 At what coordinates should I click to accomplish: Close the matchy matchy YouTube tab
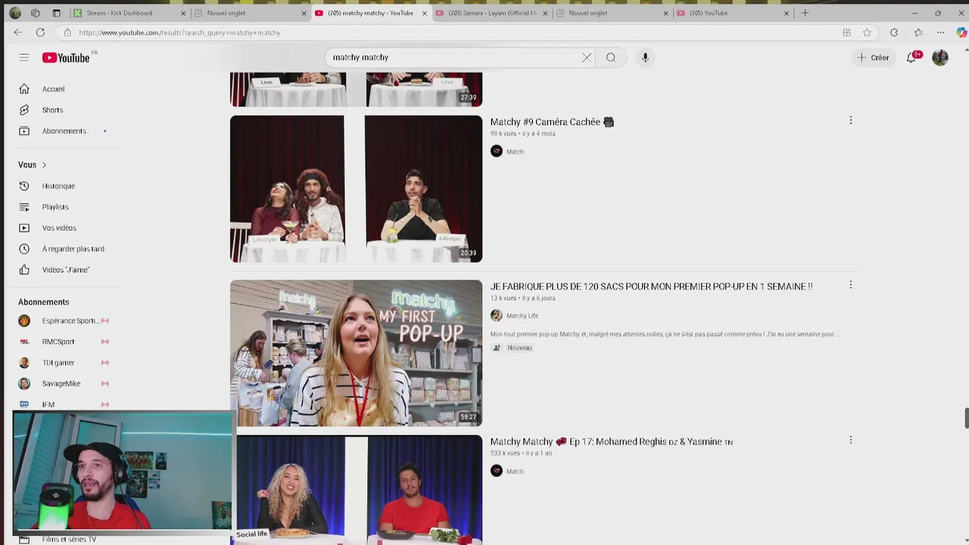[424, 13]
